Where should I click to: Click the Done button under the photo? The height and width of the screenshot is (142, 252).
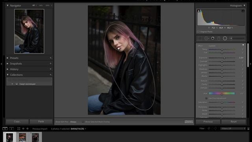tap(189, 121)
